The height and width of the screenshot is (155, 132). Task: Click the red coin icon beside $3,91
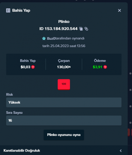coord(105,67)
